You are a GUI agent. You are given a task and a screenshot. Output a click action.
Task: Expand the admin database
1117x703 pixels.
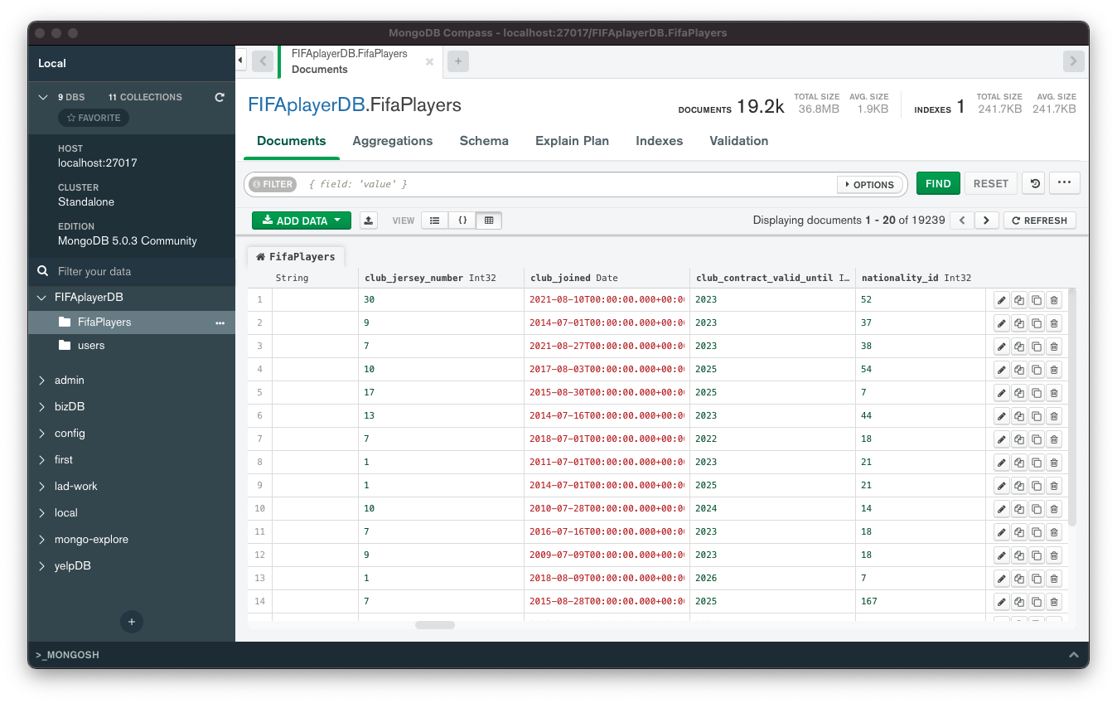tap(42, 381)
